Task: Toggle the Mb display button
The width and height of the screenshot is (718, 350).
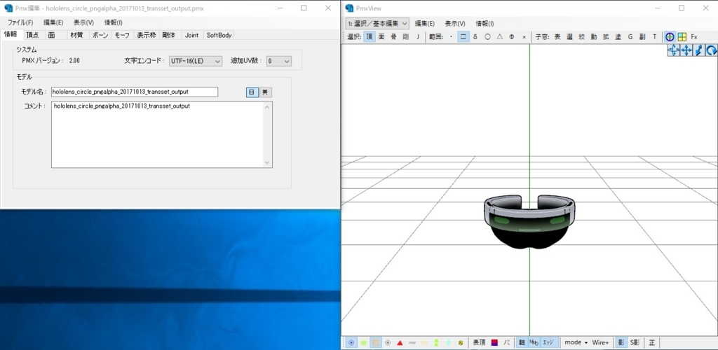Action: [x=534, y=343]
